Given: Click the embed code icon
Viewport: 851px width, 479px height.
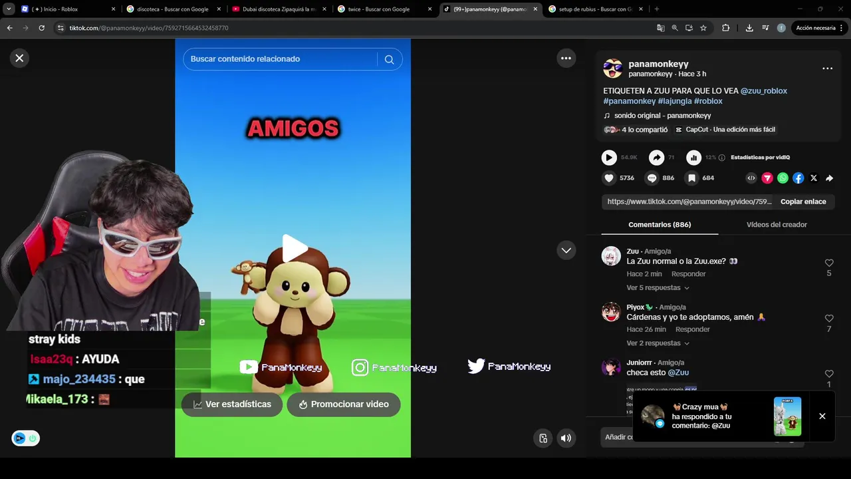Looking at the screenshot, I should 751,178.
